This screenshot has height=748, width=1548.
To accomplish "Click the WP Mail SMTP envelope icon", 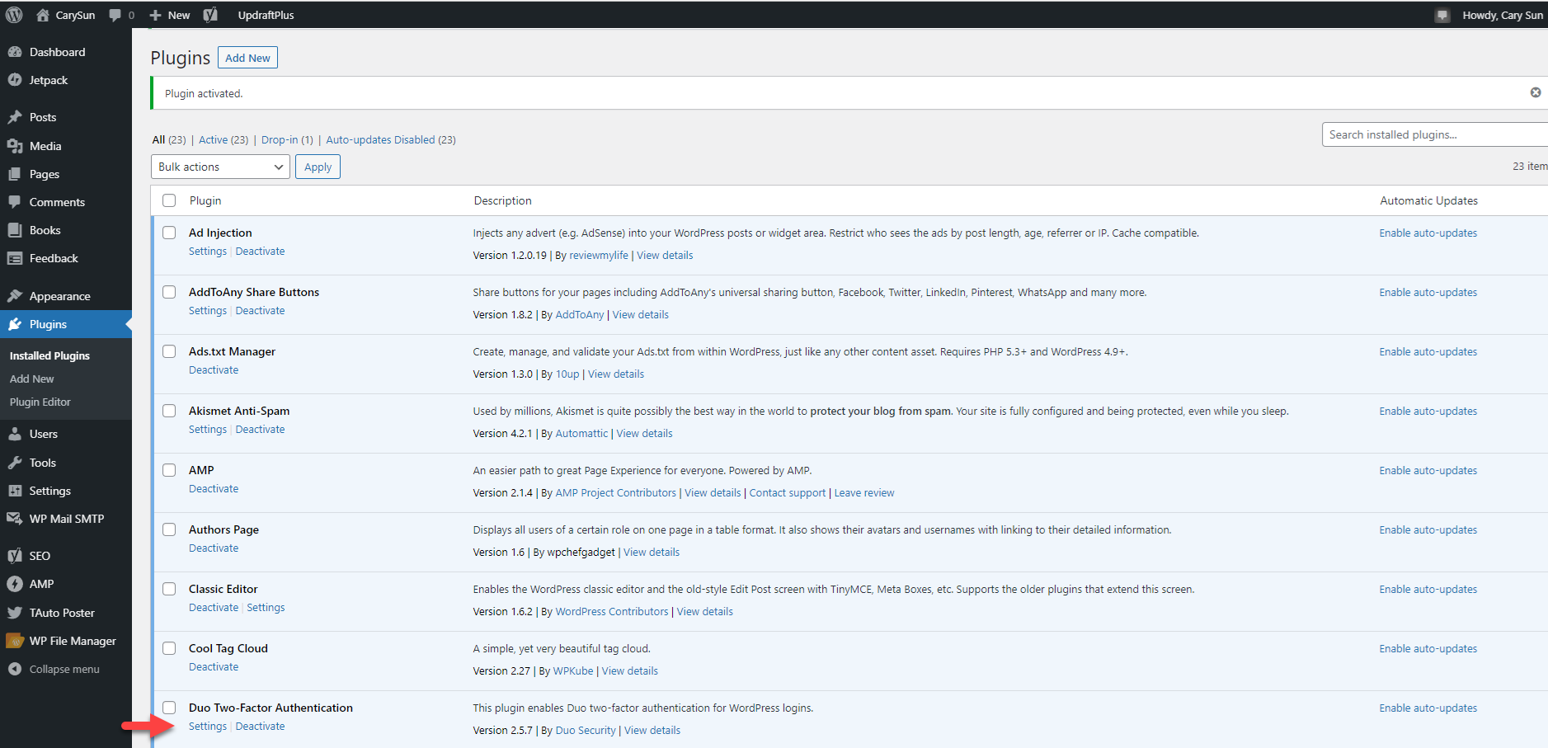I will click(x=15, y=519).
